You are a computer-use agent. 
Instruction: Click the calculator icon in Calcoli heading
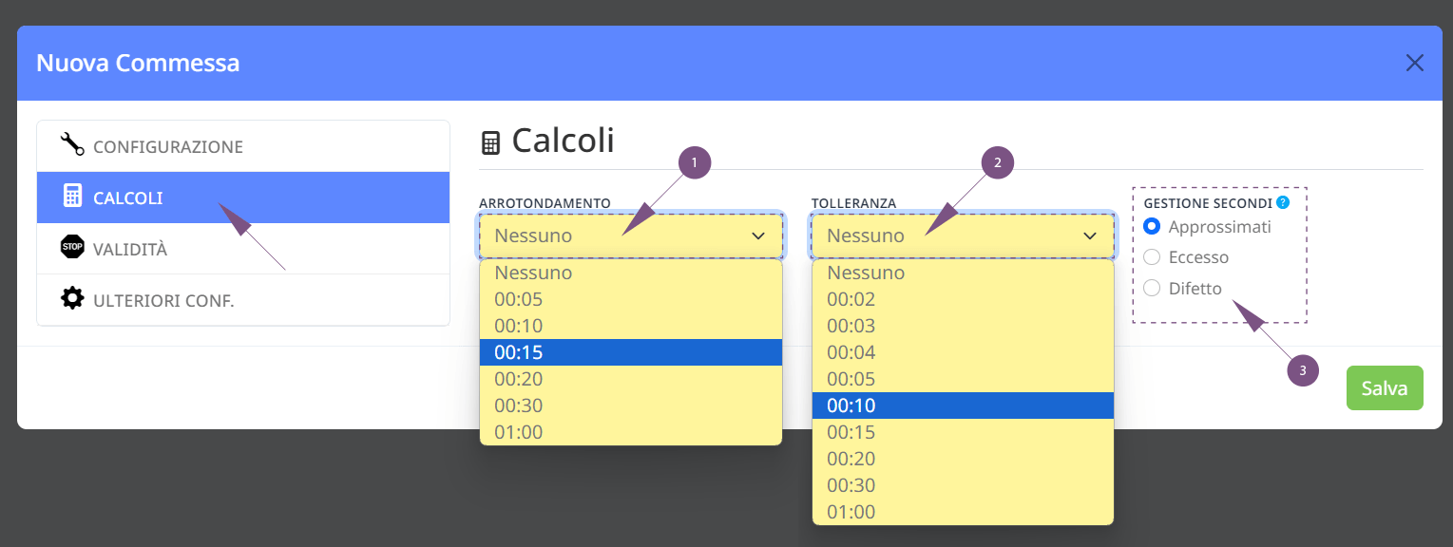click(x=491, y=143)
